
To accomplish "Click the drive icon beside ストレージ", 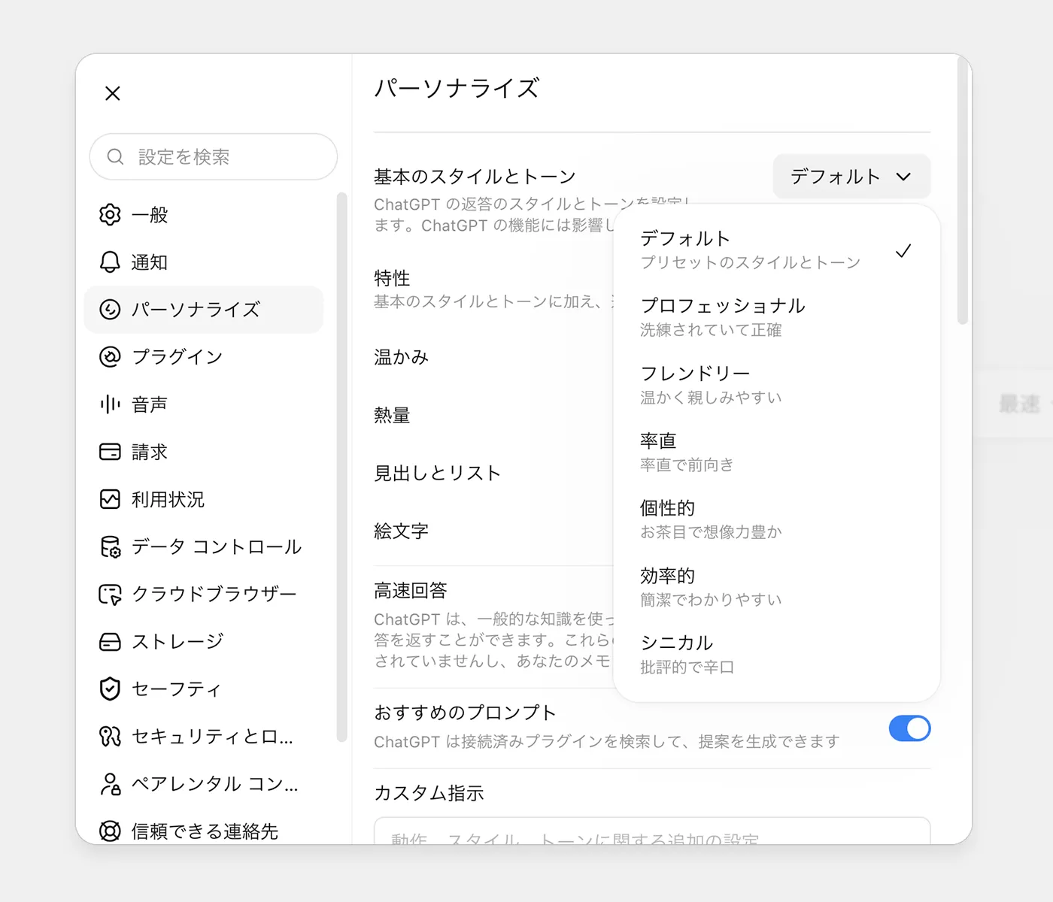I will pyautogui.click(x=110, y=641).
